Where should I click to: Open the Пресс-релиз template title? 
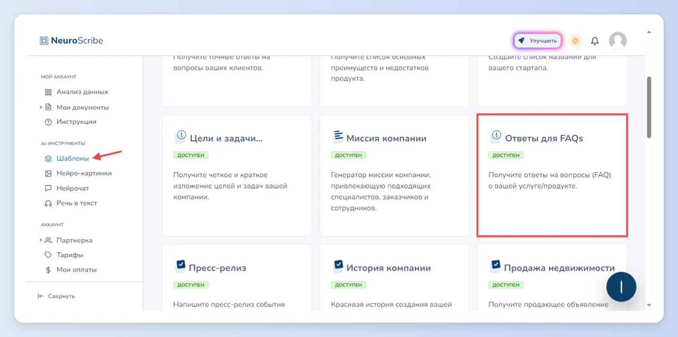click(x=217, y=268)
